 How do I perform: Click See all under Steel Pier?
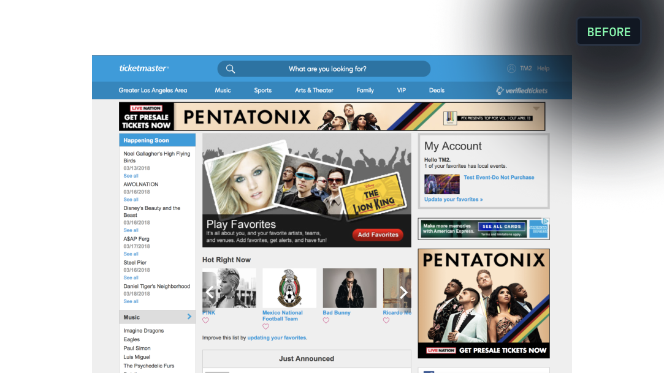[131, 278]
